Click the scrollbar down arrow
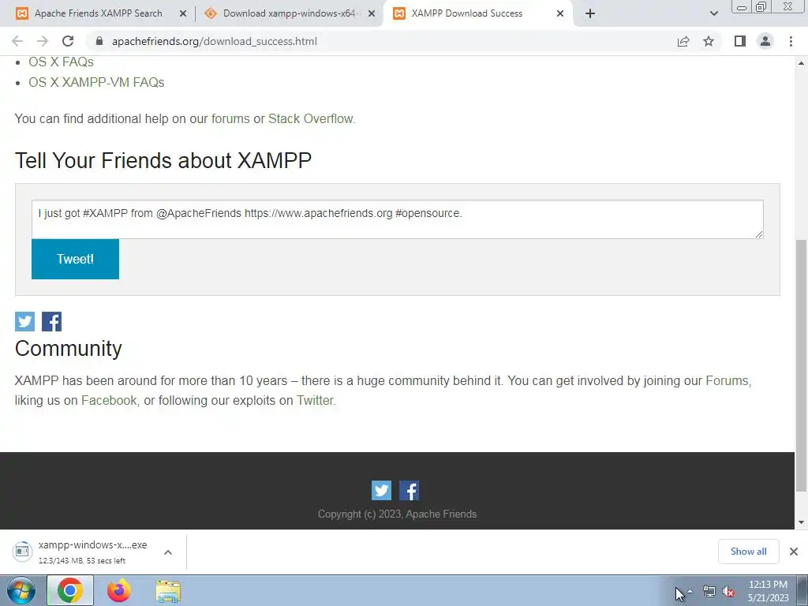Image resolution: width=808 pixels, height=606 pixels. tap(802, 522)
